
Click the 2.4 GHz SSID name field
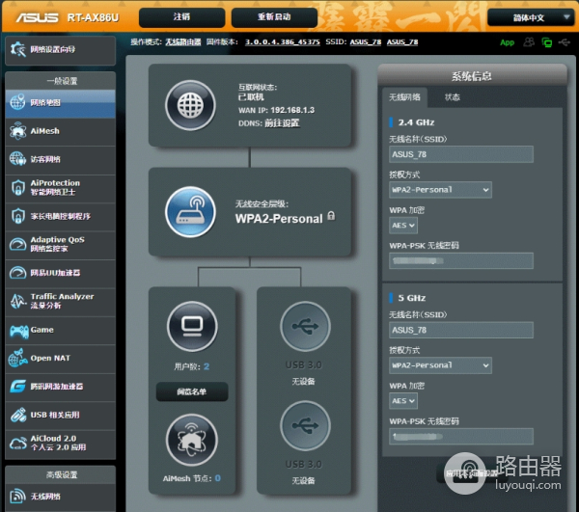(x=461, y=154)
